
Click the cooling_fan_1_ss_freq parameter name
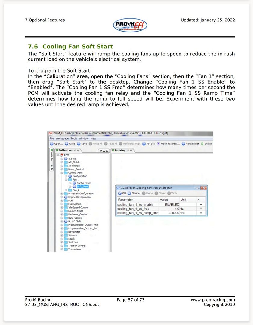(x=133, y=209)
